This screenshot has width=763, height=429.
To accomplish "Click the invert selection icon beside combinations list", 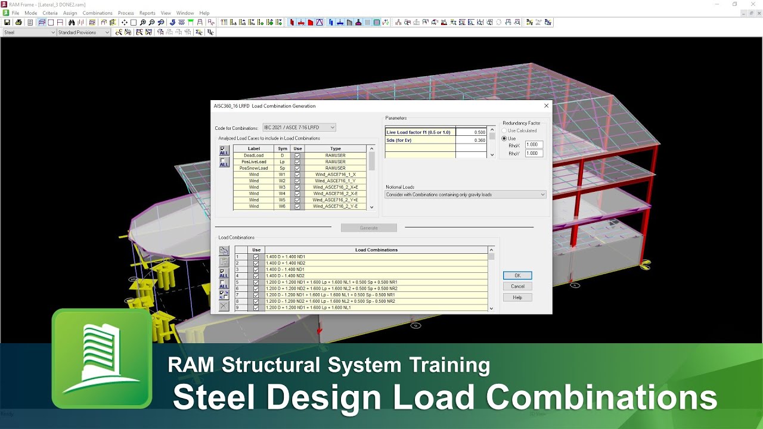I will coord(224,295).
